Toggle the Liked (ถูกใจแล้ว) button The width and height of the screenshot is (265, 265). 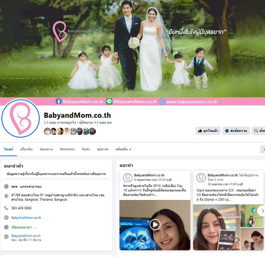208,131
